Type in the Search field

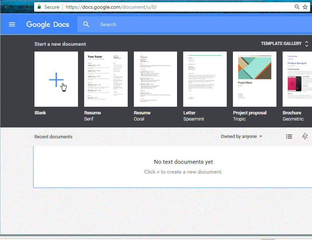181,24
